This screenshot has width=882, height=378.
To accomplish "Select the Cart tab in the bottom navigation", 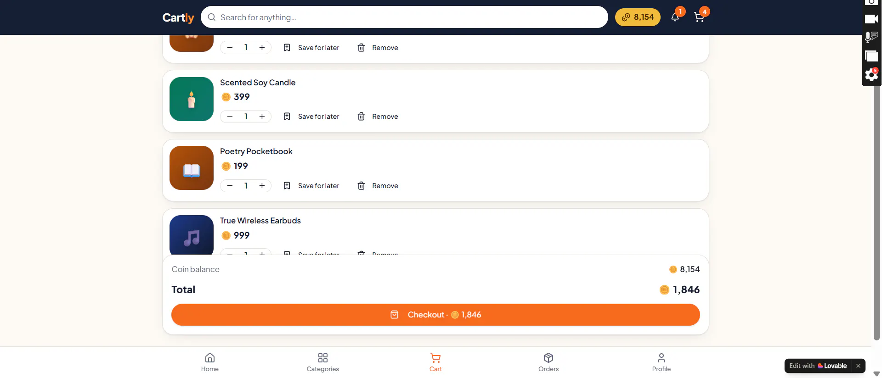I will pyautogui.click(x=435, y=362).
